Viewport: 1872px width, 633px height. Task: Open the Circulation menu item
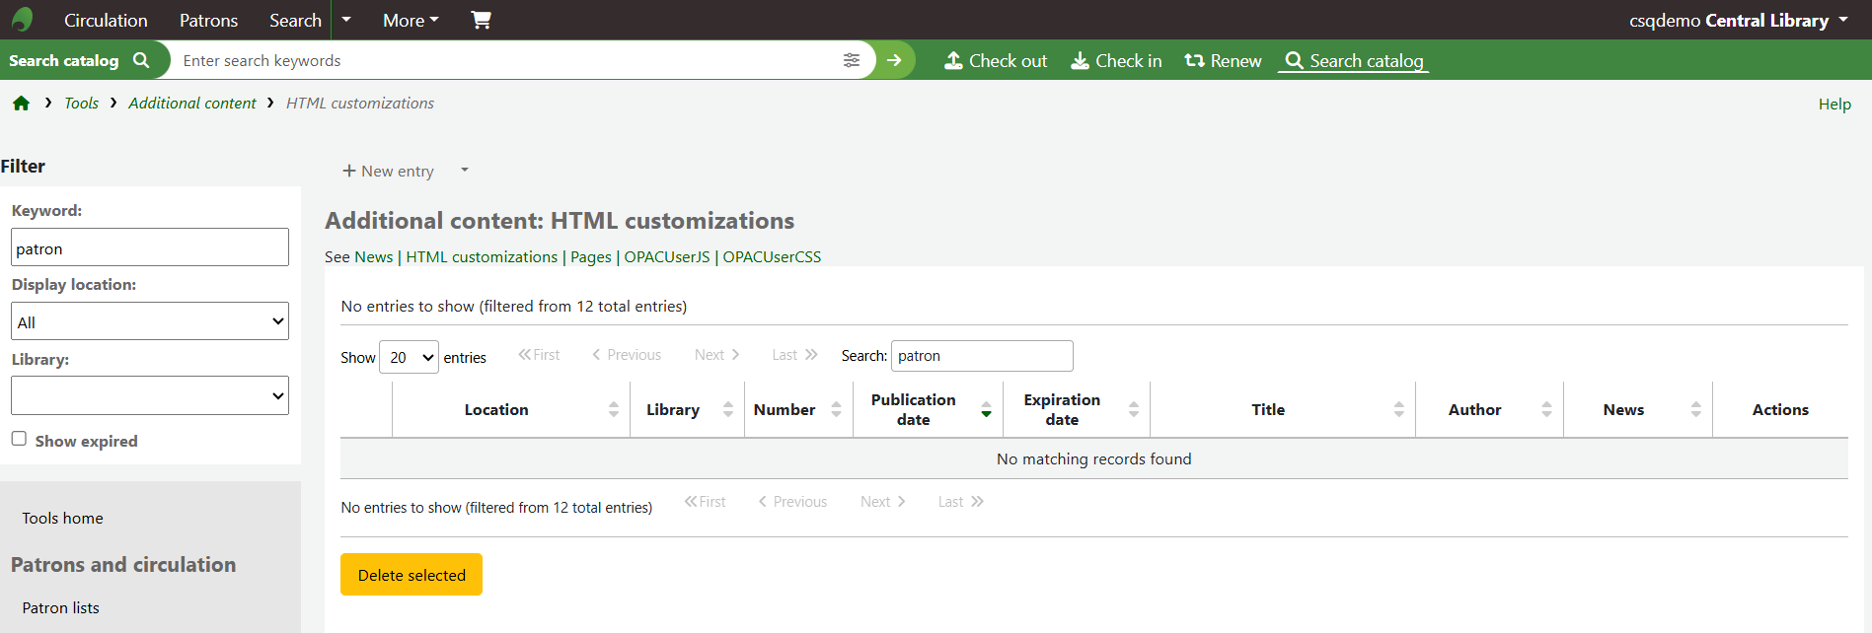(106, 20)
